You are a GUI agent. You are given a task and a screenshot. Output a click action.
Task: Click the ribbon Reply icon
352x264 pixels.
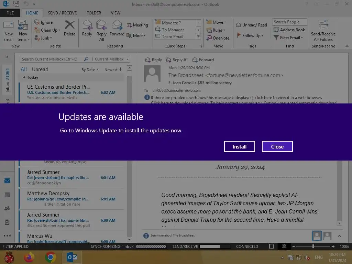87,28
